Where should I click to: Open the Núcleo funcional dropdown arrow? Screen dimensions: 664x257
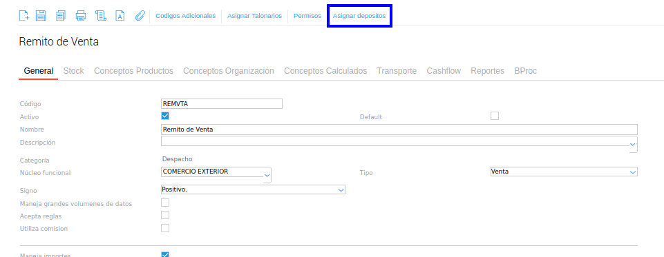point(267,175)
